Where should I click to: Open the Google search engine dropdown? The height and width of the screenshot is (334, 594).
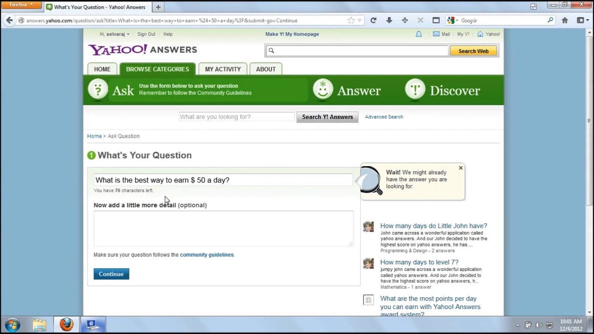(452, 20)
